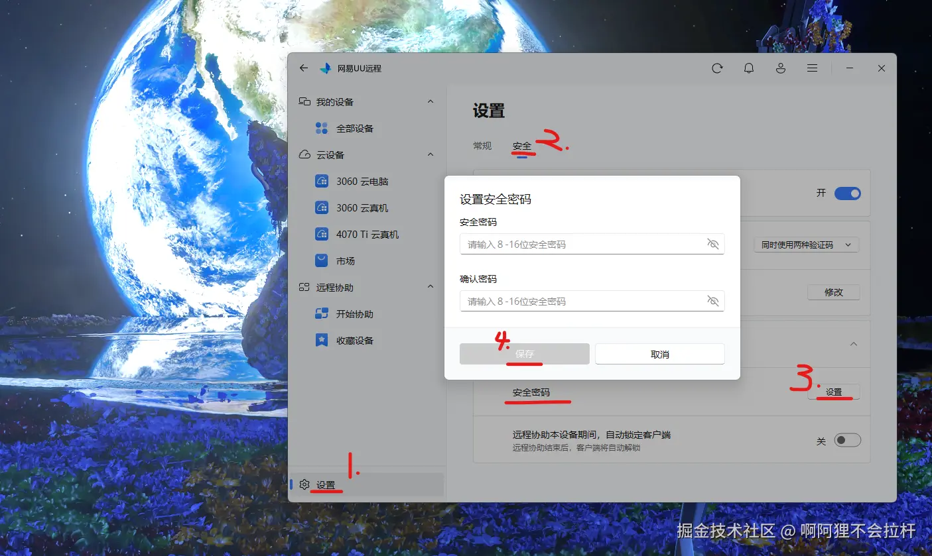Click the 保存 button in dialog
This screenshot has width=932, height=556.
pos(524,354)
